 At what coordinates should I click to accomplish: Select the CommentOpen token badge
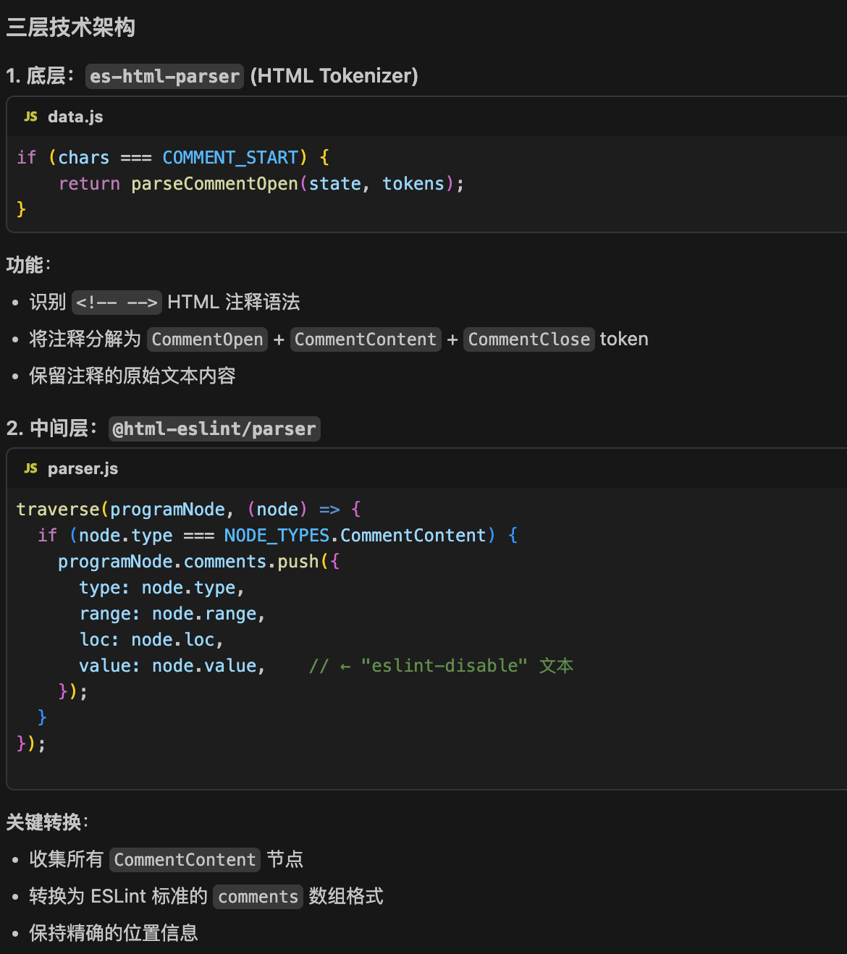coord(207,339)
